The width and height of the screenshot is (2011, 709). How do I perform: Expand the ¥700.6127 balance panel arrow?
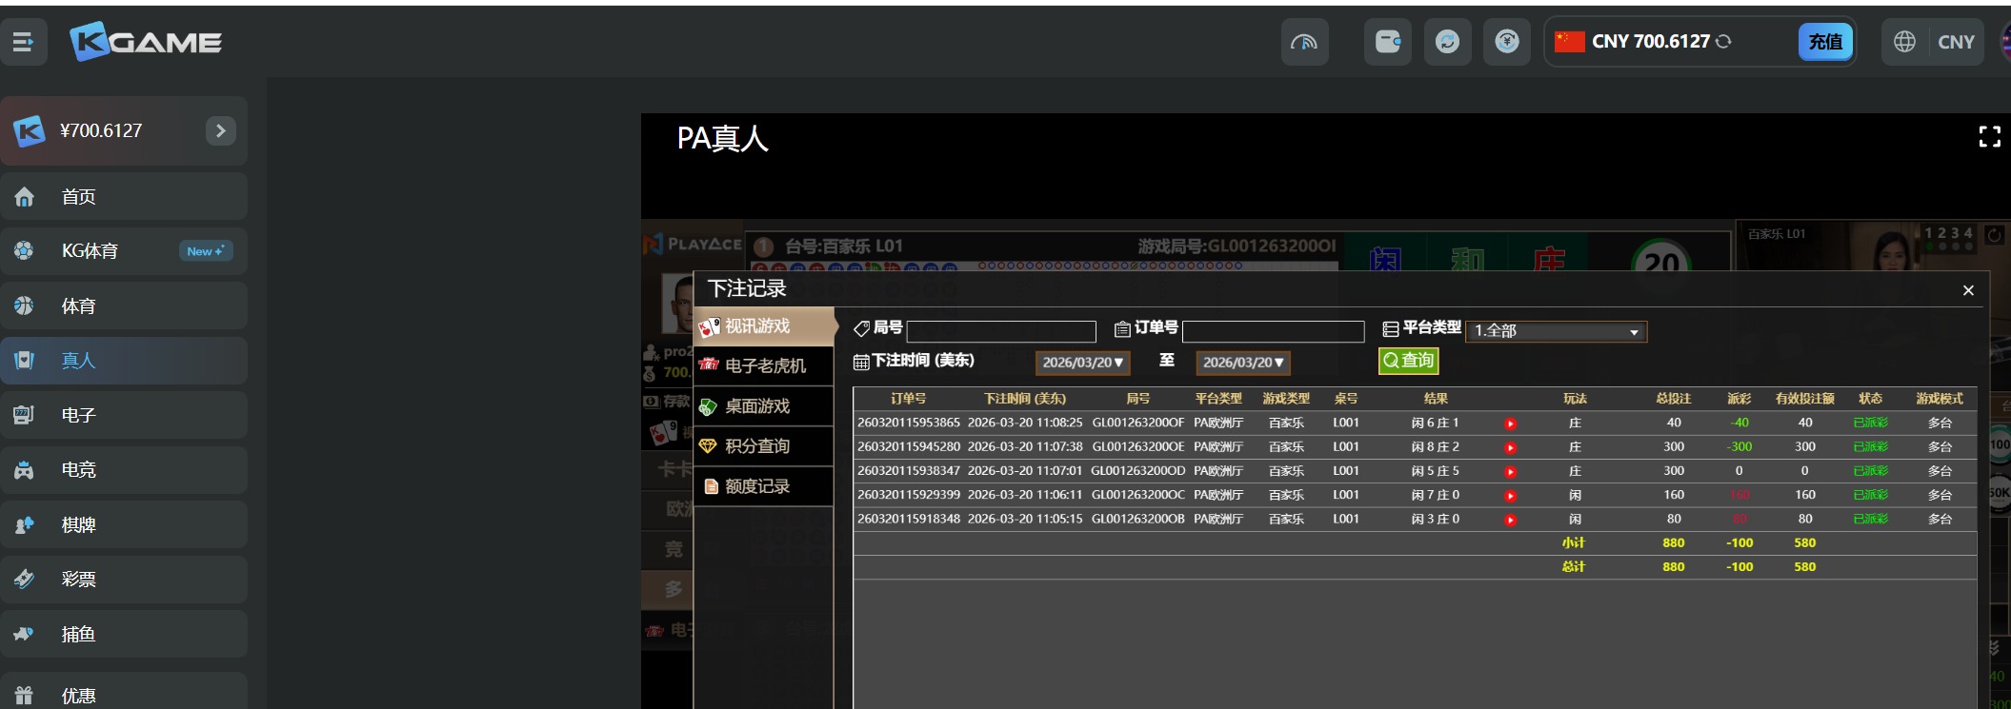(x=220, y=130)
